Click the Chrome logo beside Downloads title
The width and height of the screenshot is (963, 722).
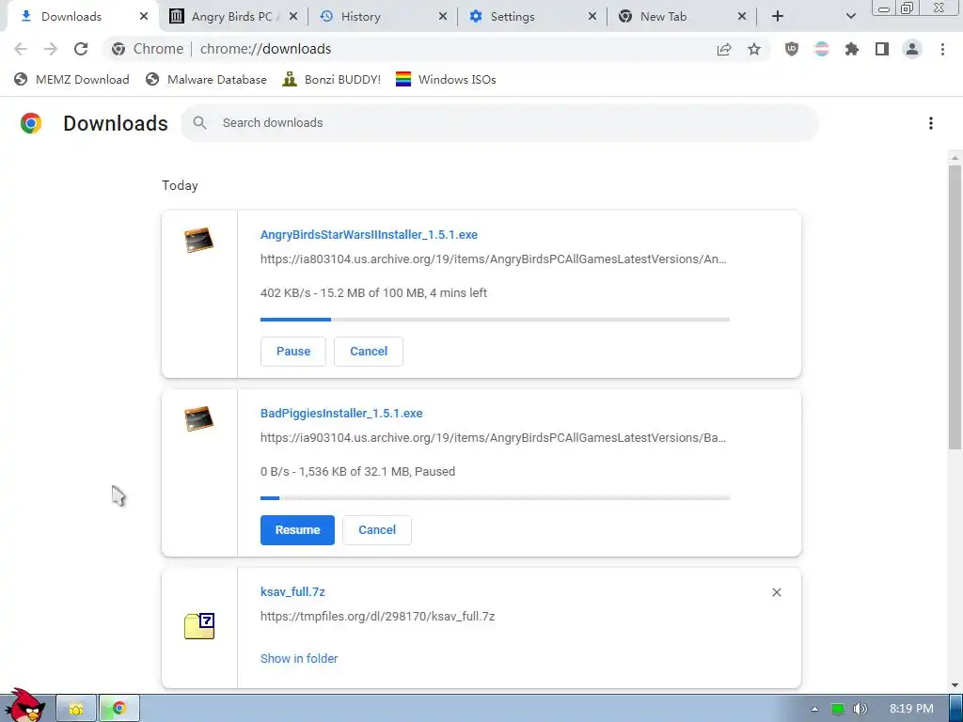pos(31,123)
